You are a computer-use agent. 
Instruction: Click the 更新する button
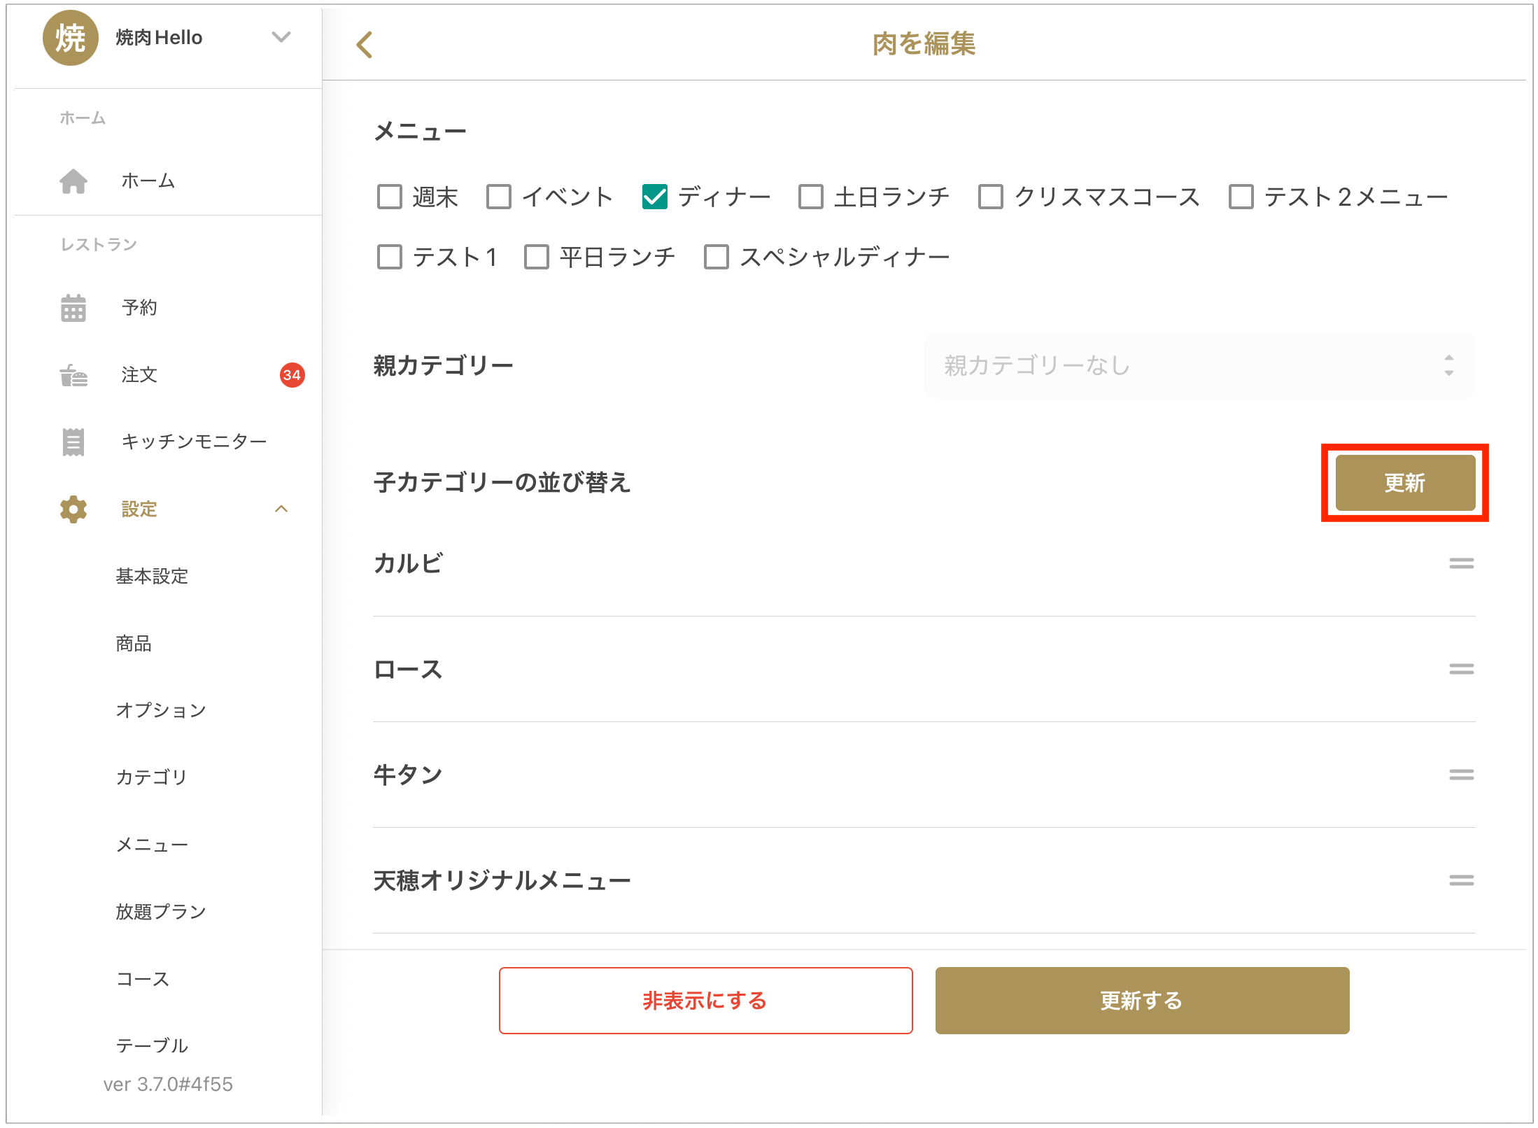[x=1141, y=1001]
